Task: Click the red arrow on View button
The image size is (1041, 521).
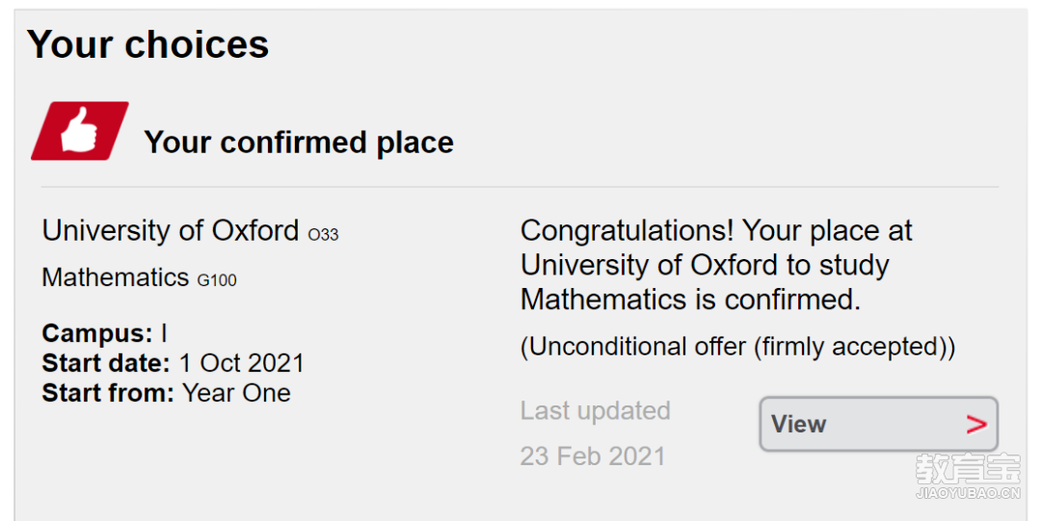Action: click(975, 424)
